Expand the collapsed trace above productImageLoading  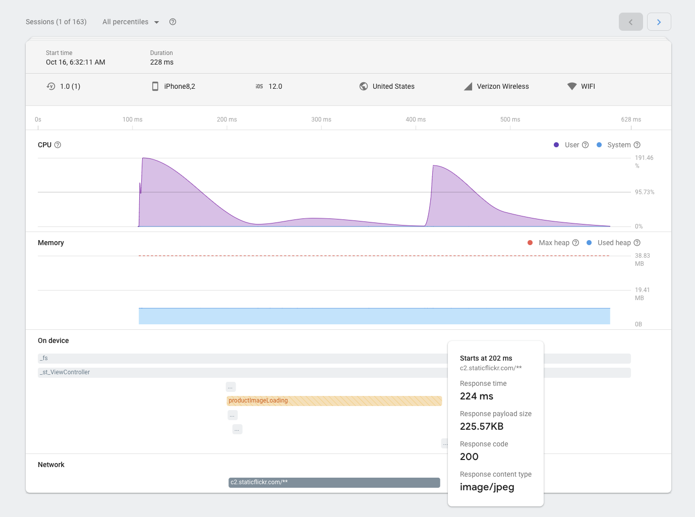(230, 387)
